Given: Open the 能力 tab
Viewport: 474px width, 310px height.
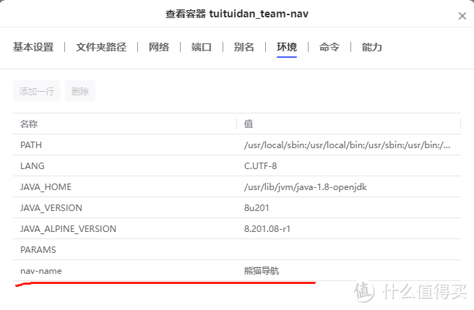Looking at the screenshot, I should [x=372, y=47].
